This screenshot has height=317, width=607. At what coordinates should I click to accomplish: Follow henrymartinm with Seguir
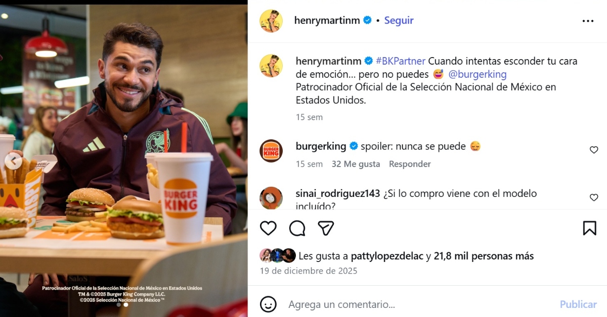pyautogui.click(x=399, y=21)
